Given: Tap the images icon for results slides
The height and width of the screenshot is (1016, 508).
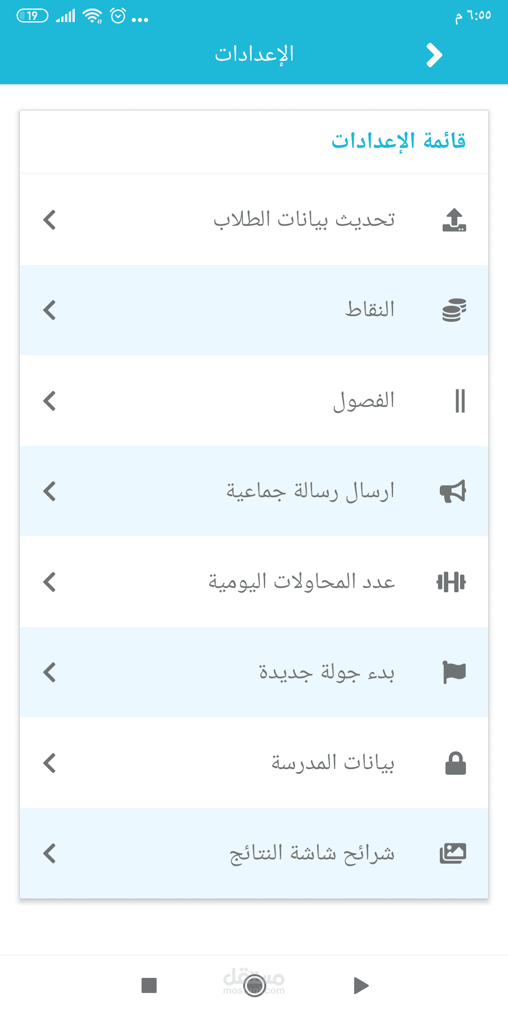Looking at the screenshot, I should (x=453, y=853).
